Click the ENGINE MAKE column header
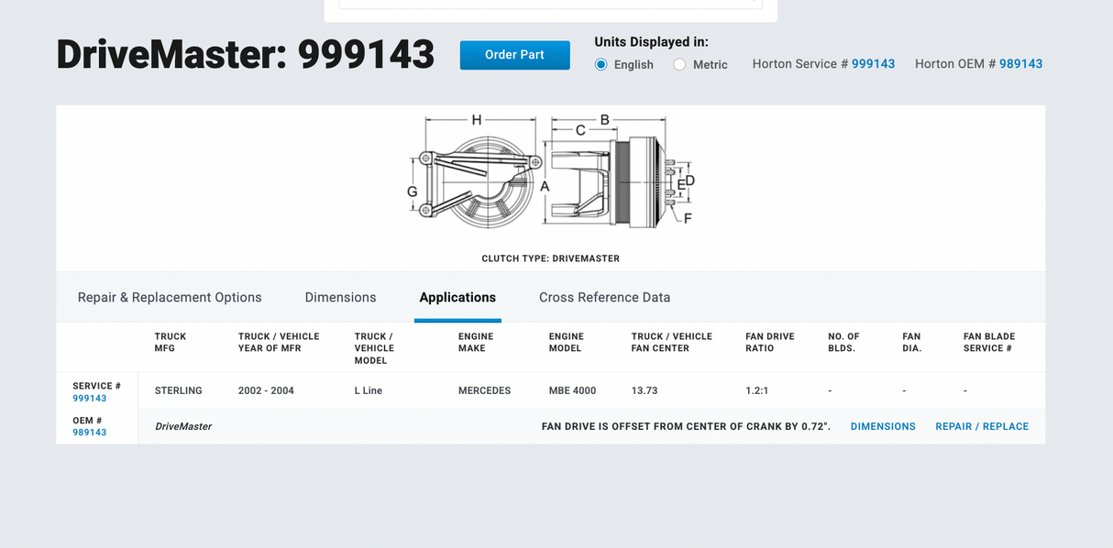 pyautogui.click(x=476, y=342)
